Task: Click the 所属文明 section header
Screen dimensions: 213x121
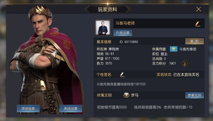Action: coord(104,95)
